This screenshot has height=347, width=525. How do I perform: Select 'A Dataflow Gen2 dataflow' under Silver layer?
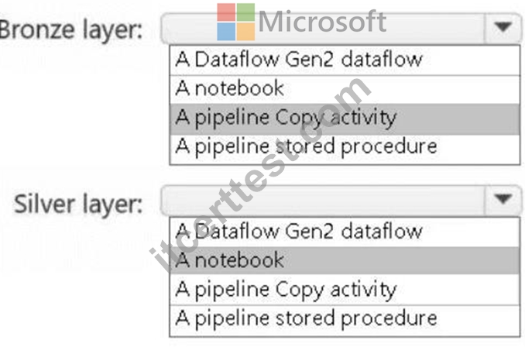(x=345, y=232)
